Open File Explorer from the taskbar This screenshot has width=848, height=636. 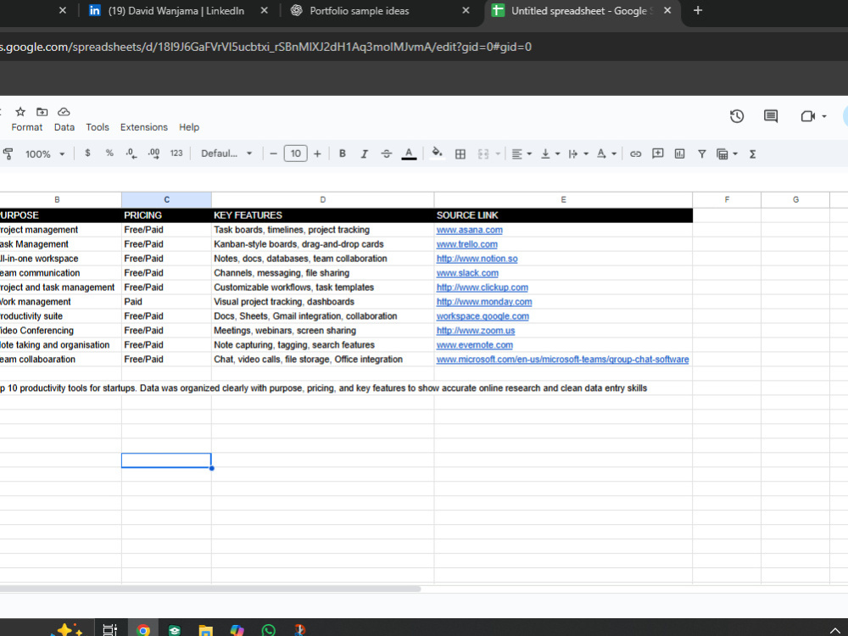click(x=205, y=630)
